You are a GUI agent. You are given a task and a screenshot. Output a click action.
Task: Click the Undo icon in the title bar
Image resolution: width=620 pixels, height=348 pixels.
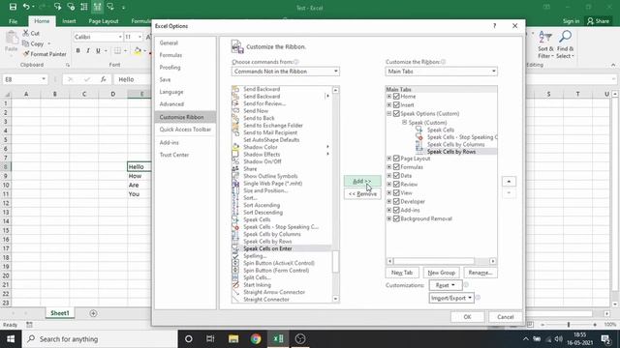pos(26,7)
